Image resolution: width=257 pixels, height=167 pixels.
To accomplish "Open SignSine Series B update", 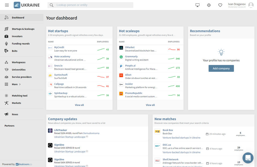I will click(59, 145).
